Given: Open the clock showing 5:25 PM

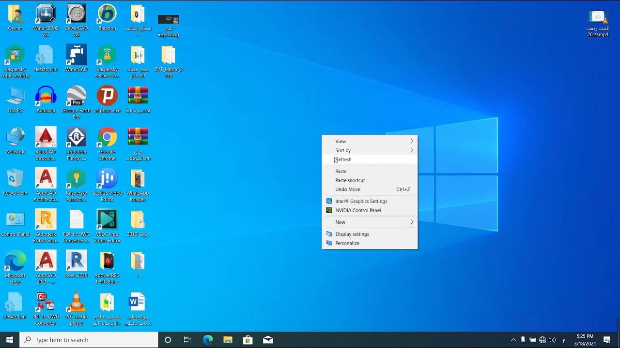Looking at the screenshot, I should (x=585, y=340).
